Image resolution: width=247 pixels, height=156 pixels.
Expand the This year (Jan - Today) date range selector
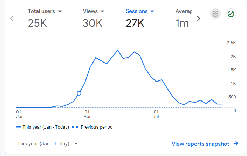tap(47, 144)
